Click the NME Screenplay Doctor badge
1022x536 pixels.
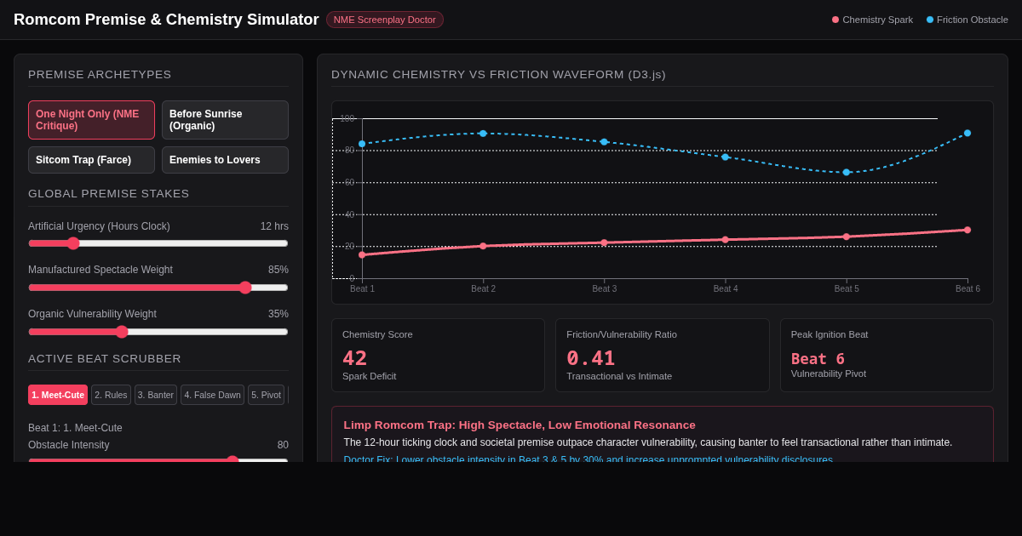click(385, 20)
